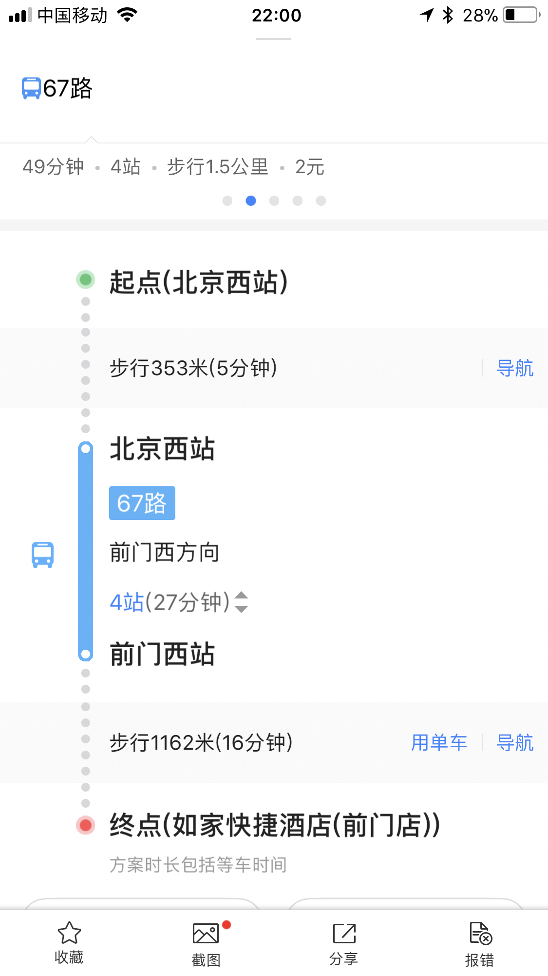Tap the red destination point marker
Image resolution: width=548 pixels, height=976 pixels.
[x=86, y=825]
